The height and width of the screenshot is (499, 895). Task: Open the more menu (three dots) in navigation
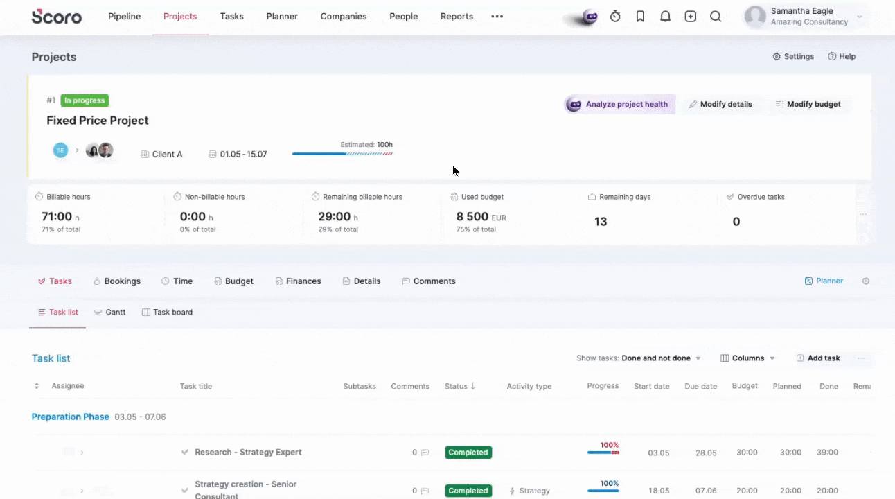(x=497, y=17)
